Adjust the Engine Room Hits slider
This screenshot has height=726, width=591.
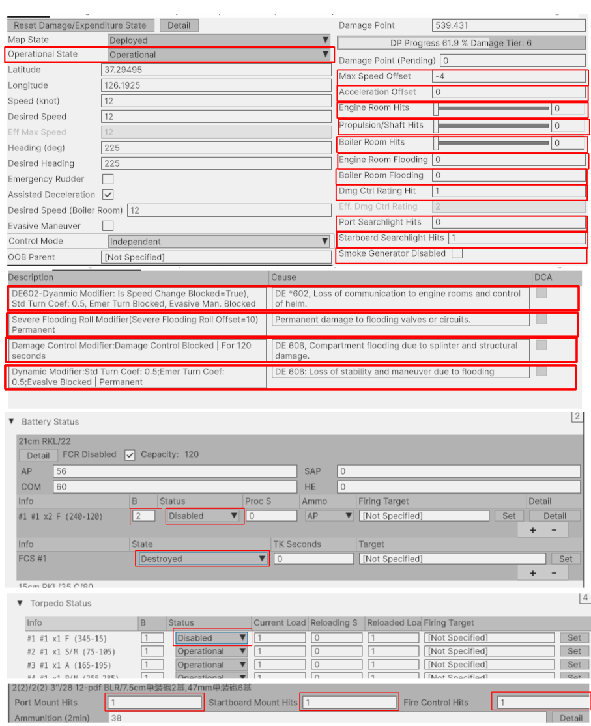coord(491,108)
